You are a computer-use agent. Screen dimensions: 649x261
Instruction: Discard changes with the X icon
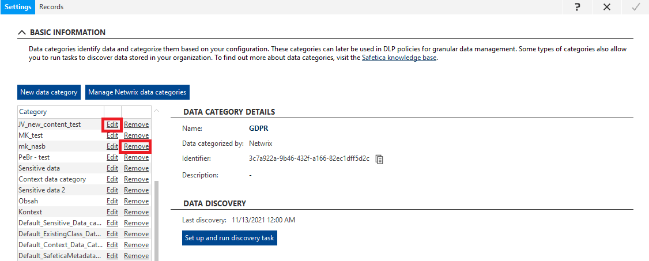pyautogui.click(x=607, y=7)
